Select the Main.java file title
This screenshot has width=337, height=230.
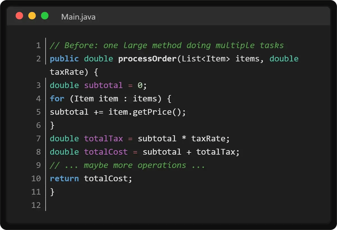(78, 17)
